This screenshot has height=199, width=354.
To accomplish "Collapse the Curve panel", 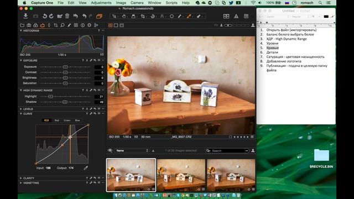I will [x=21, y=114].
